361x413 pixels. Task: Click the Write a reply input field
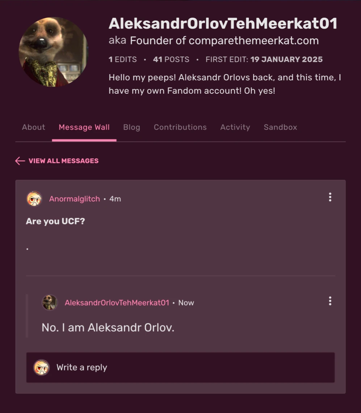point(192,367)
